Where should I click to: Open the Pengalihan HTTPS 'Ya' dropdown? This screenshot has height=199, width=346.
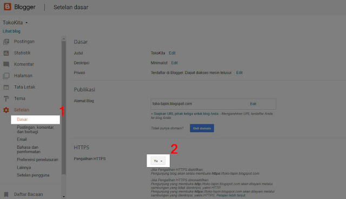(x=158, y=161)
